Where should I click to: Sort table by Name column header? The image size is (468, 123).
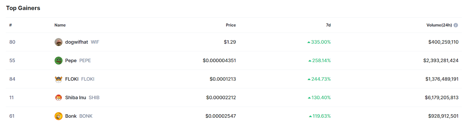click(60, 25)
